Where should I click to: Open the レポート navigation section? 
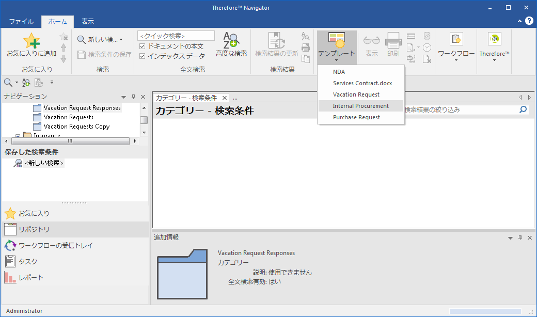tap(75, 277)
